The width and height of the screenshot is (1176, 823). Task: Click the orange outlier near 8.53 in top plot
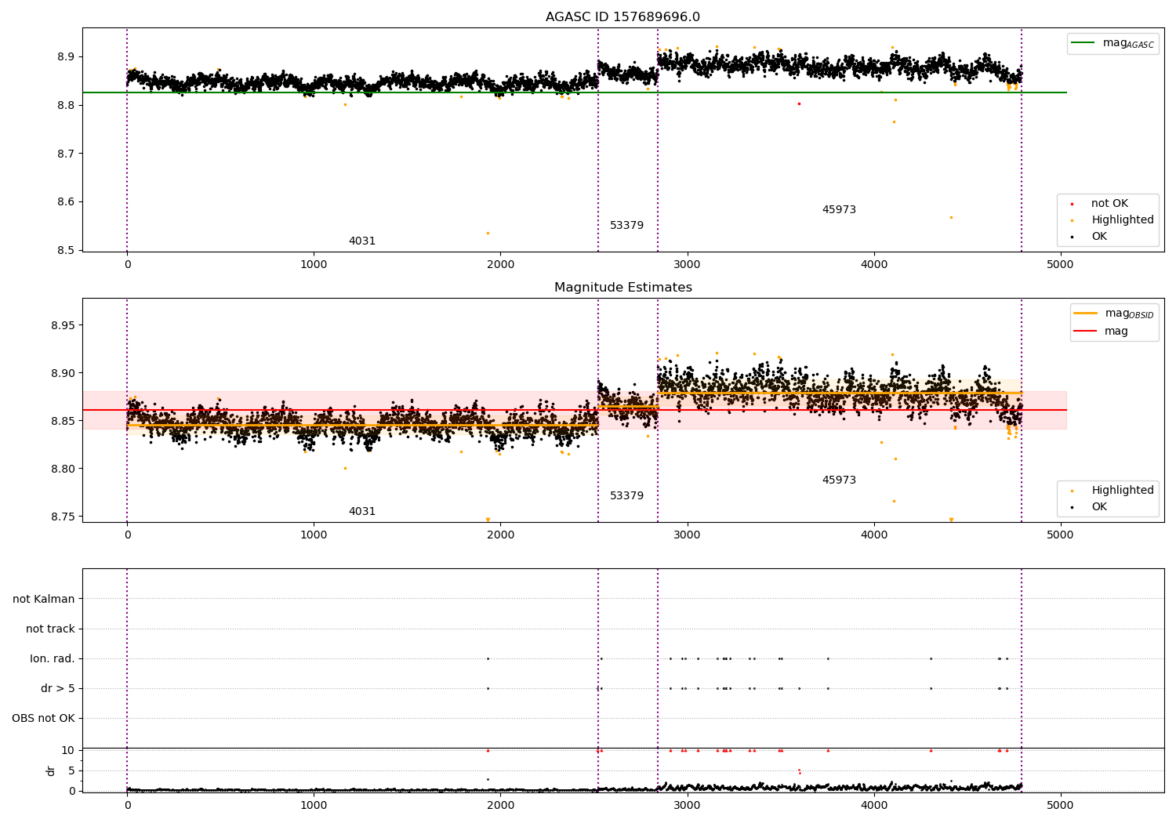(x=488, y=233)
